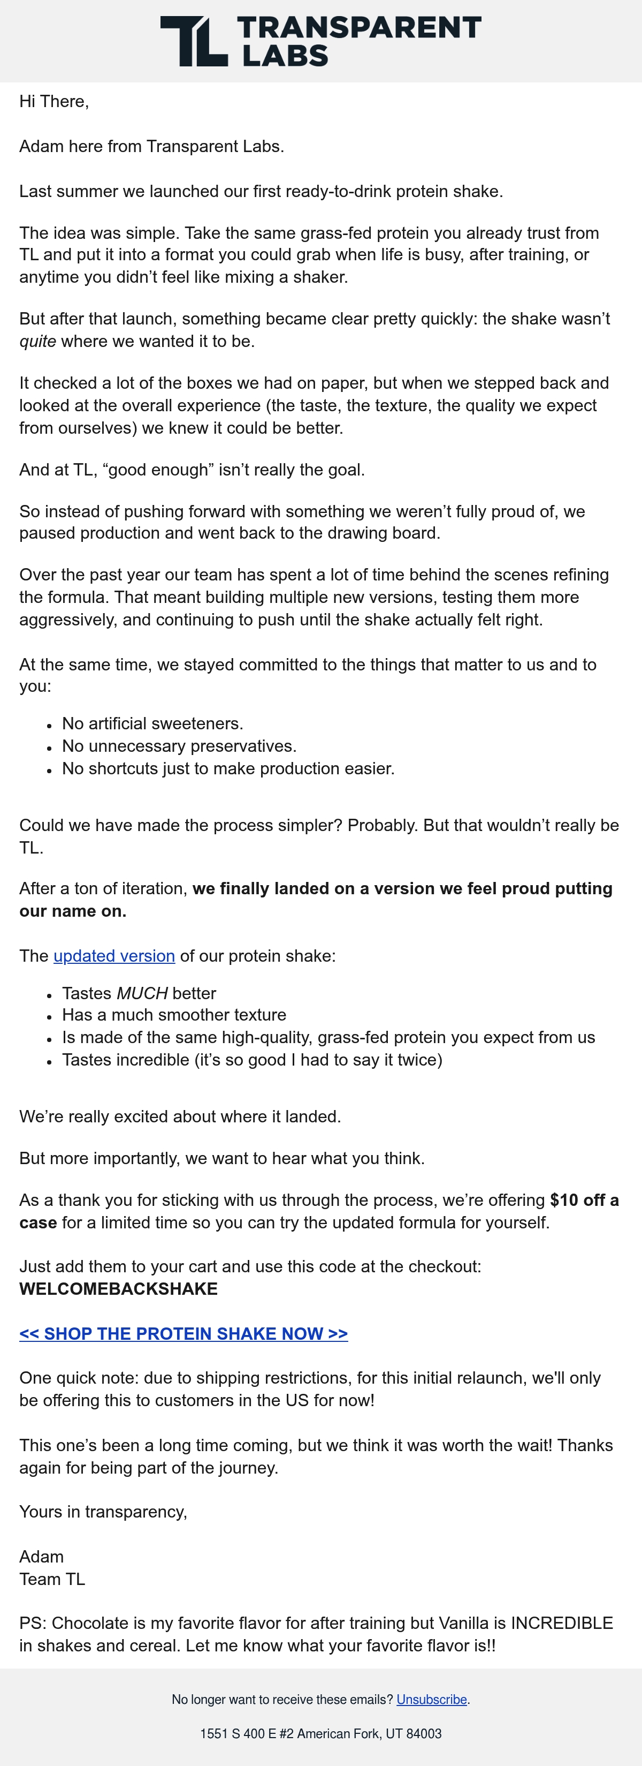Click the TL logo mark in header
The image size is (642, 1766).
(x=194, y=41)
